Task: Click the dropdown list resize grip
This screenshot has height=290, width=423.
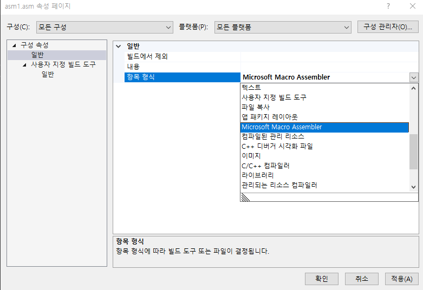Action: click(x=245, y=197)
